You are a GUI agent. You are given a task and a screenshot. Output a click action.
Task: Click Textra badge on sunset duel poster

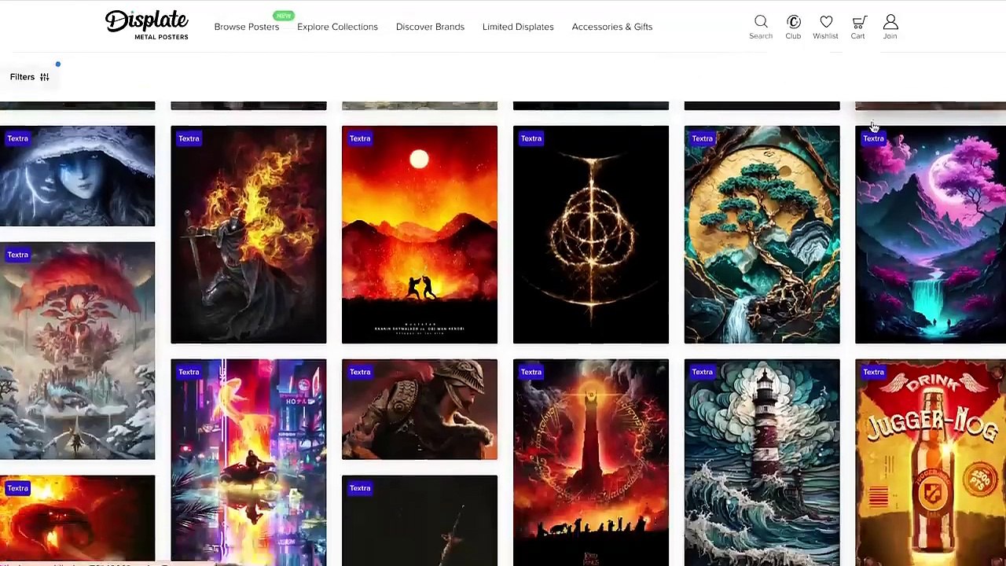coord(360,138)
